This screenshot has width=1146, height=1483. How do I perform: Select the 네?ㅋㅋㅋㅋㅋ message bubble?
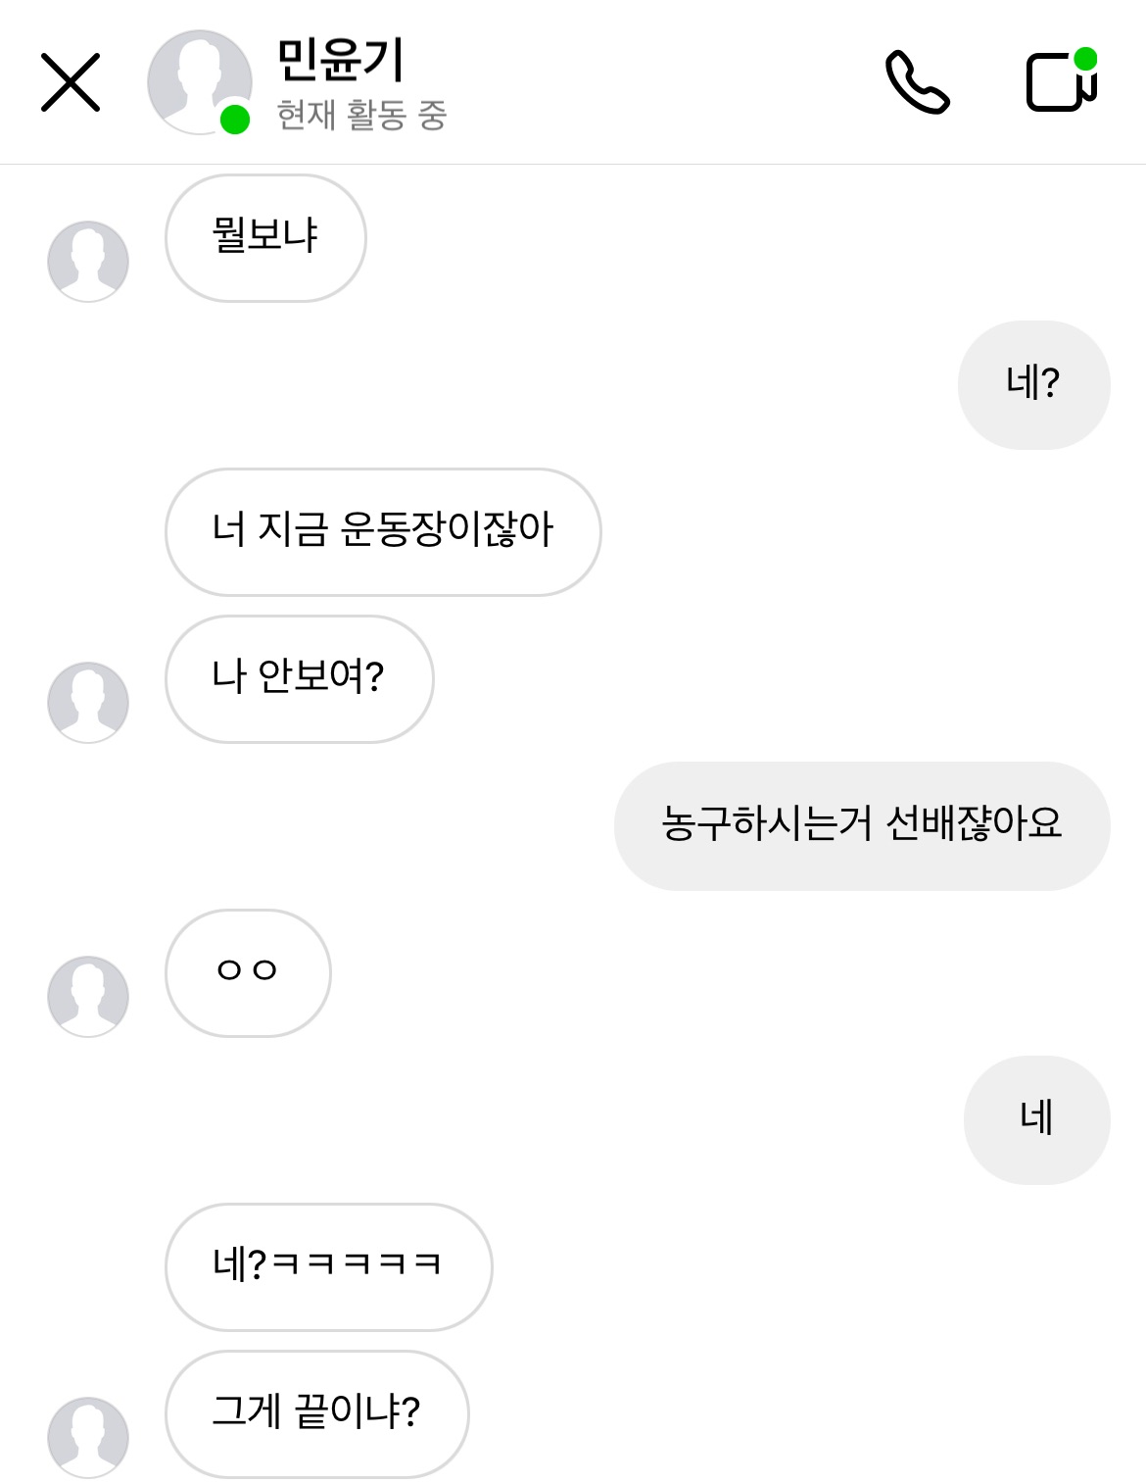[328, 1266]
